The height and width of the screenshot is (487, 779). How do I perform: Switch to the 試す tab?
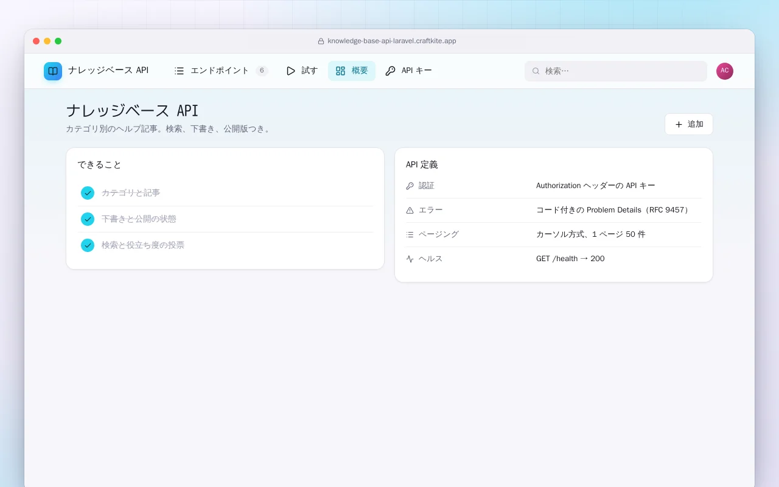pos(302,71)
